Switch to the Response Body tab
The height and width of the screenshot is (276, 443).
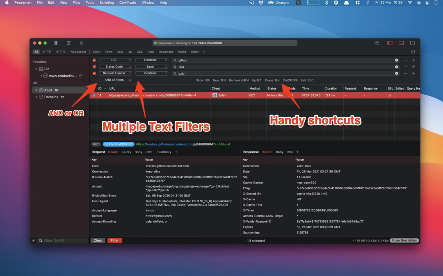coord(279,152)
